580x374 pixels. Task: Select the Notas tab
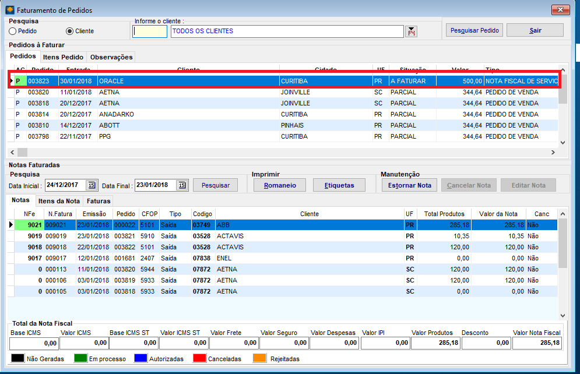click(x=20, y=200)
